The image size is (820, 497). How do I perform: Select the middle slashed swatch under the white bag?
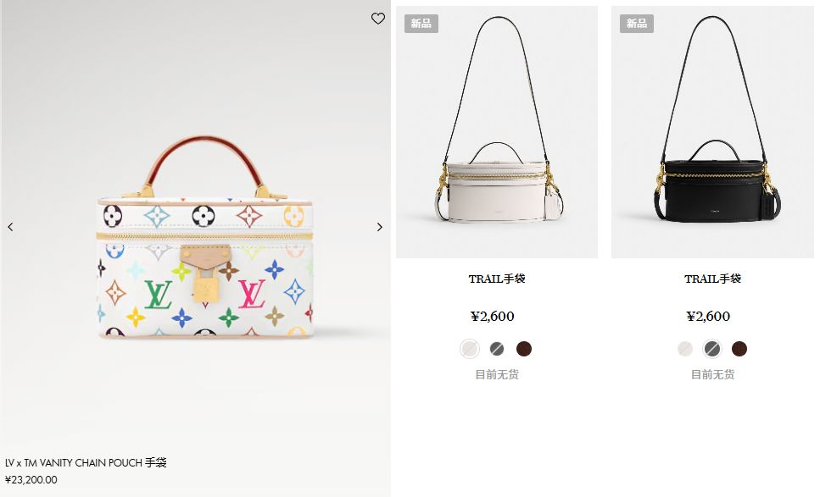[497, 349]
